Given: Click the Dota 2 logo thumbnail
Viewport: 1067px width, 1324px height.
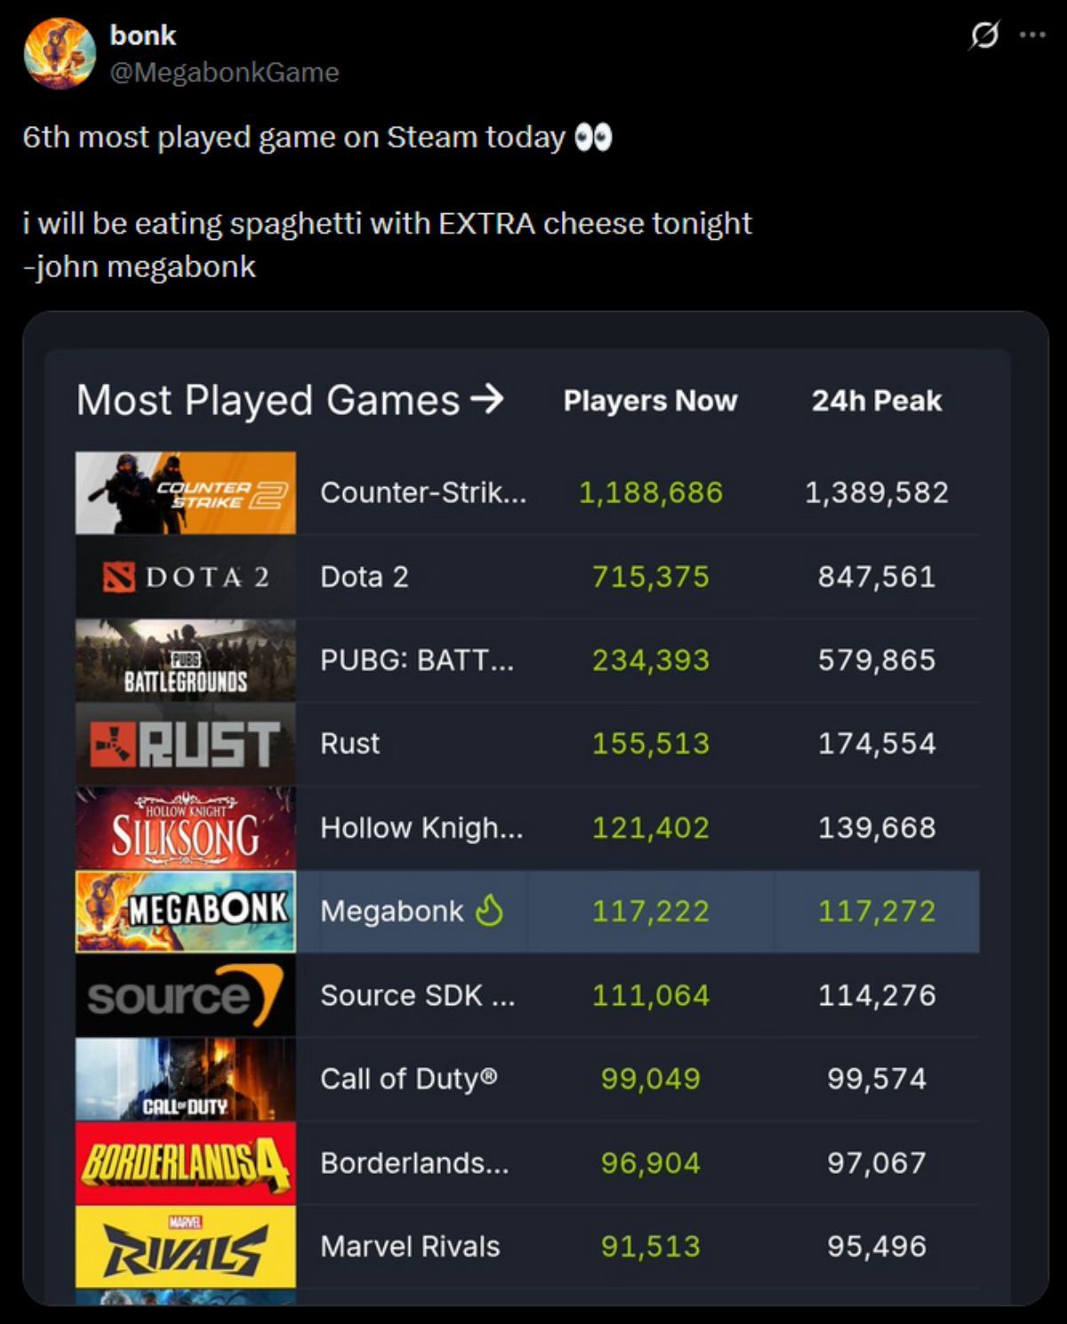Looking at the screenshot, I should [186, 577].
